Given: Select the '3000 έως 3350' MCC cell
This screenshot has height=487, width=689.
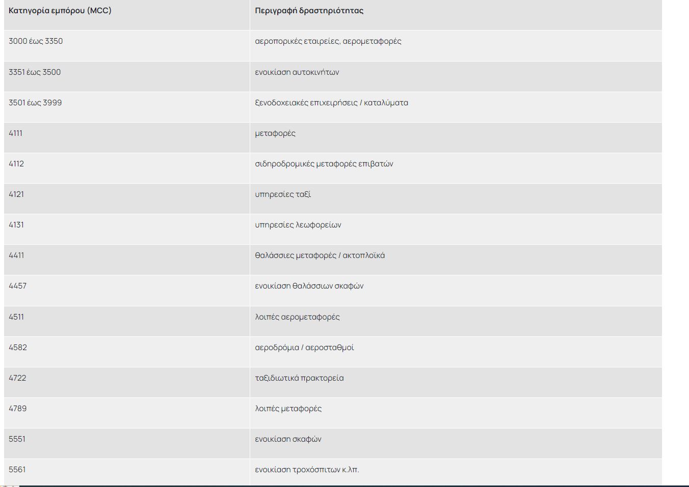Looking at the screenshot, I should (36, 41).
